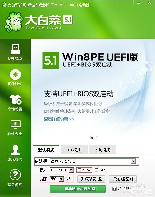Select the ISO制作 disc icon

point(15,75)
